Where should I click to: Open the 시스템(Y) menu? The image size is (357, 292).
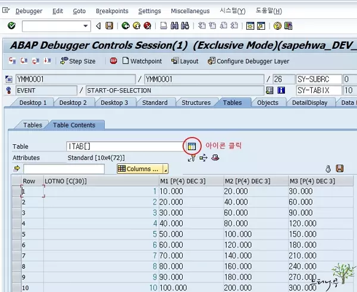coord(233,11)
